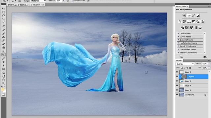Select the History Brush tool

[x=4, y=41]
